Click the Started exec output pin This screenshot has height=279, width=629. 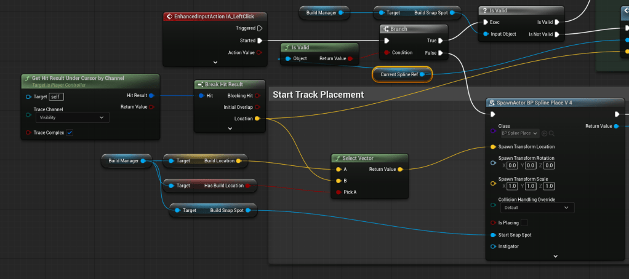tap(260, 41)
